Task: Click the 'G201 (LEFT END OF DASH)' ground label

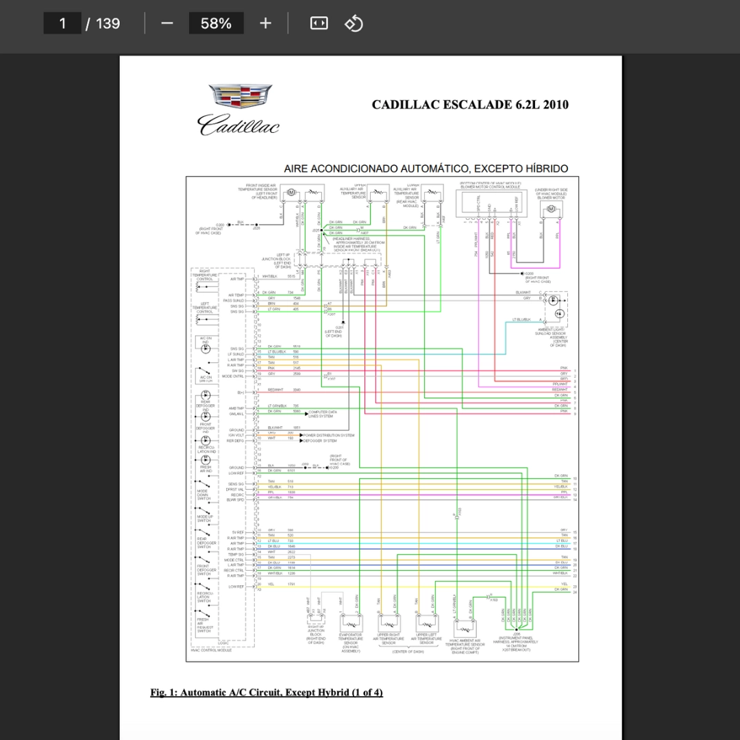Action: [x=334, y=332]
